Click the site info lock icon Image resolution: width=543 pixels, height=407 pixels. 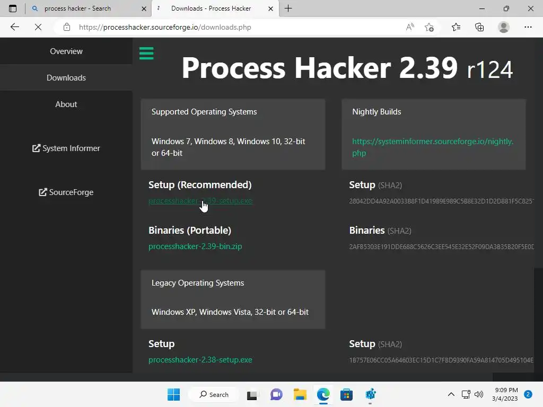(67, 27)
